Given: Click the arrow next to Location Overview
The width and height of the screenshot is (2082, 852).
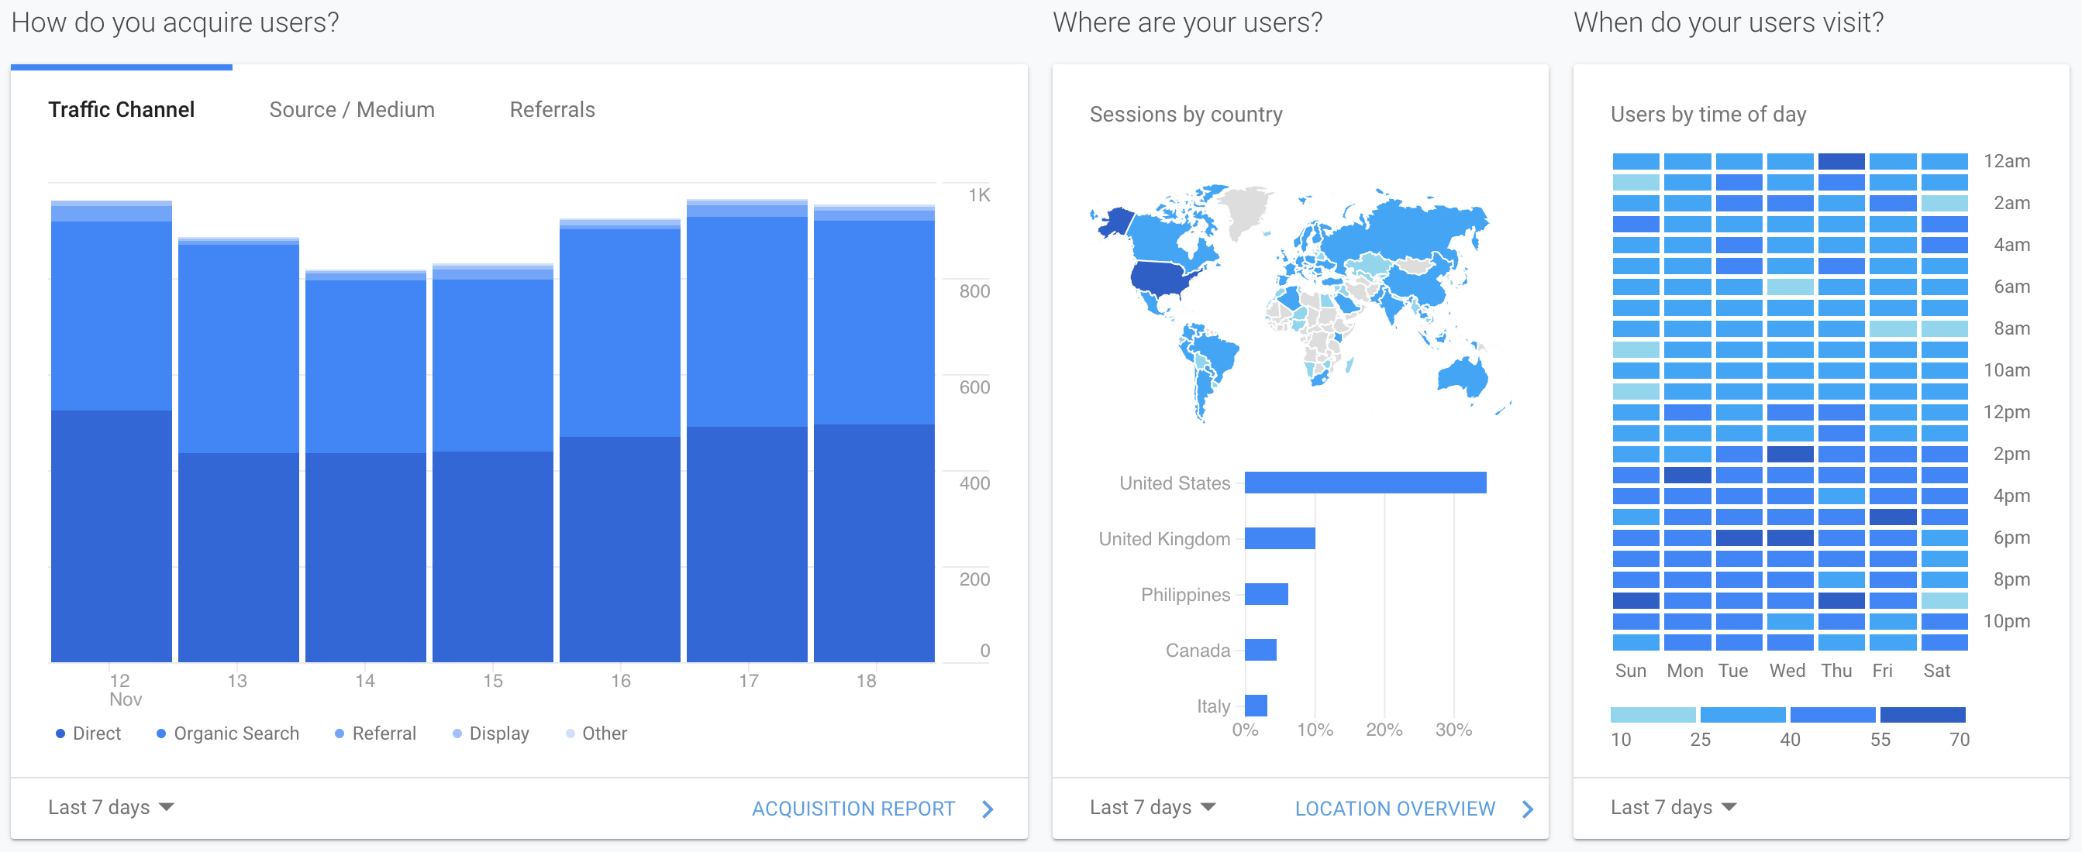Looking at the screenshot, I should coord(1528,809).
